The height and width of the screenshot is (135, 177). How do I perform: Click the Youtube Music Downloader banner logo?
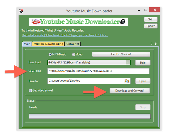(x=78, y=22)
